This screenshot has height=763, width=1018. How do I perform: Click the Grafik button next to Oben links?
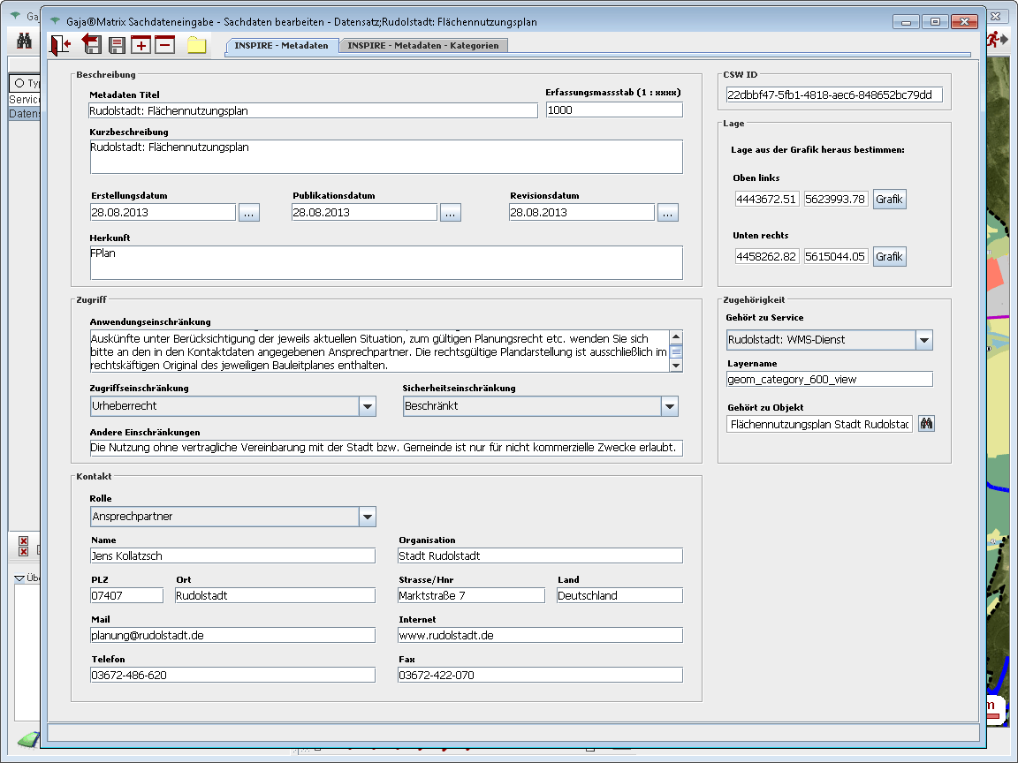click(889, 200)
